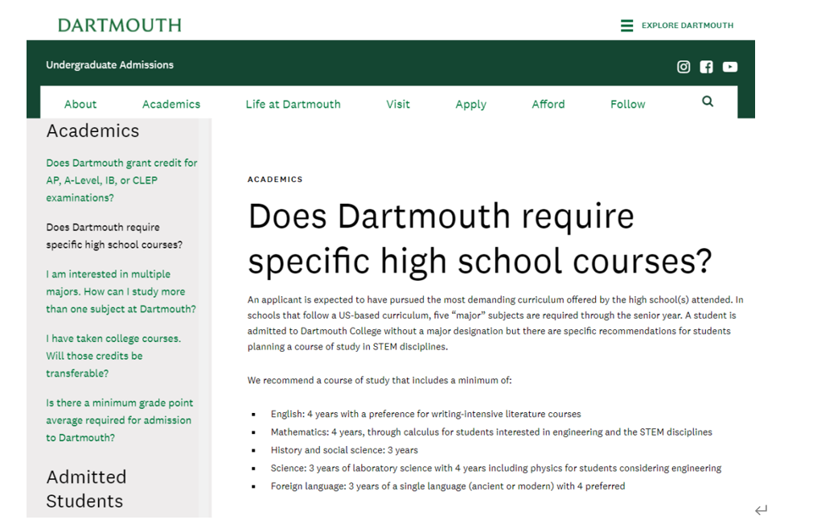Screen dimensions: 813x520
Task: Open the college courses transfer credits link
Action: (113, 356)
